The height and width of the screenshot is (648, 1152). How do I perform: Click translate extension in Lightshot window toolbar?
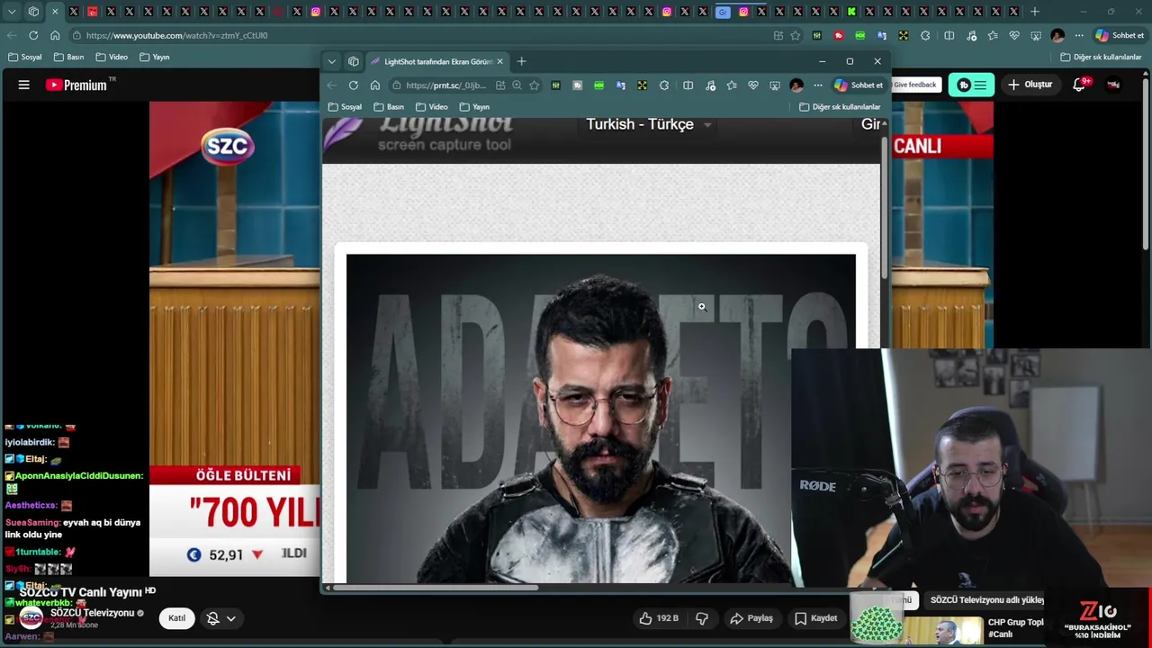click(x=620, y=85)
